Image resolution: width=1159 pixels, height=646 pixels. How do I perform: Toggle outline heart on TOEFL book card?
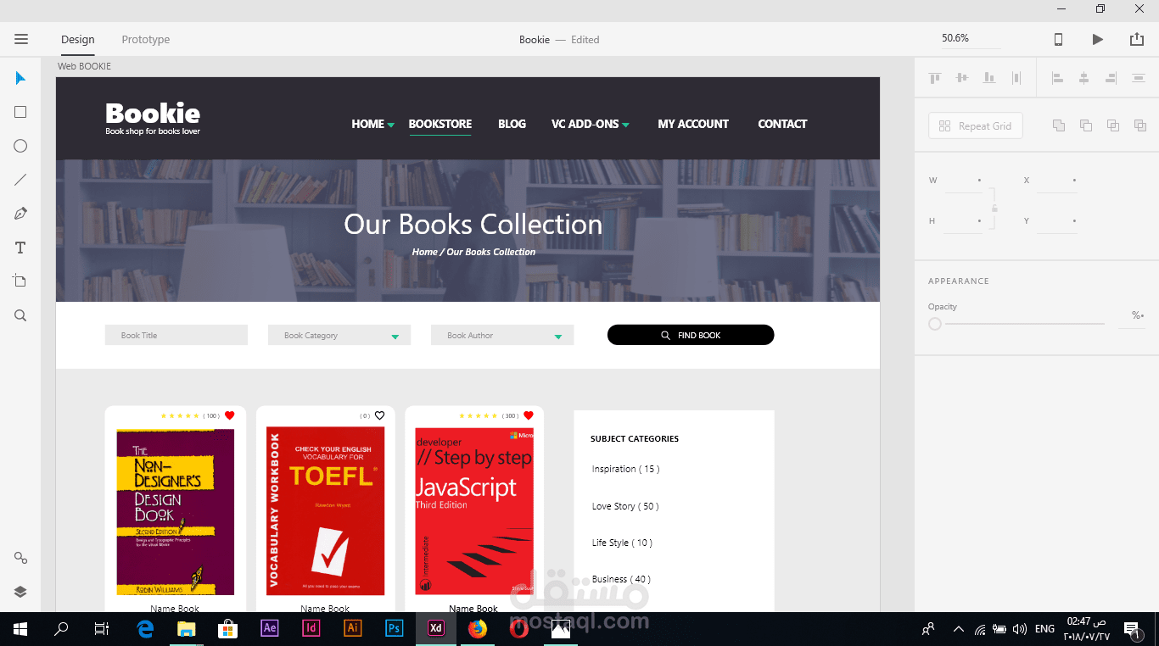(379, 415)
